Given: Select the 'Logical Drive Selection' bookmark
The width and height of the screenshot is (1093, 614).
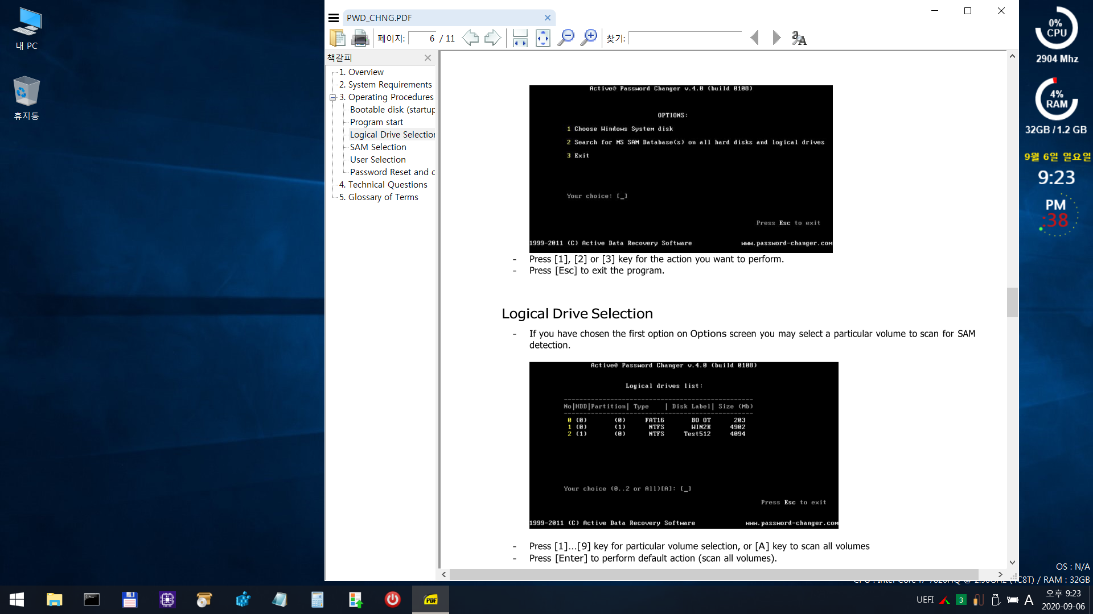Looking at the screenshot, I should pyautogui.click(x=392, y=135).
